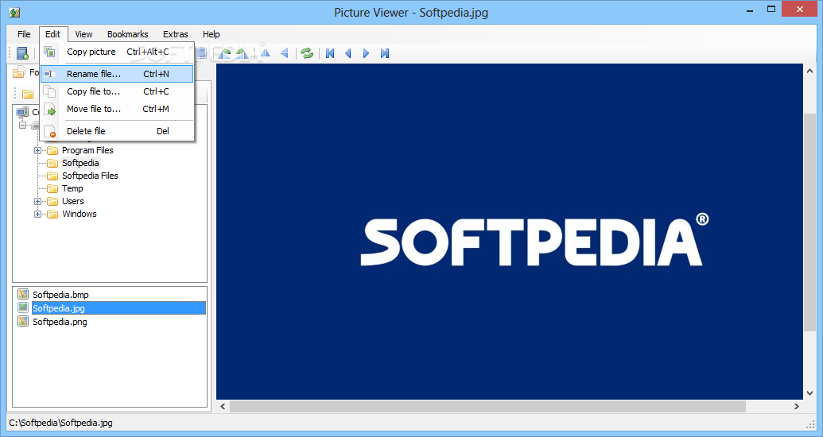
Task: Expand the Users folder node
Action: (38, 202)
